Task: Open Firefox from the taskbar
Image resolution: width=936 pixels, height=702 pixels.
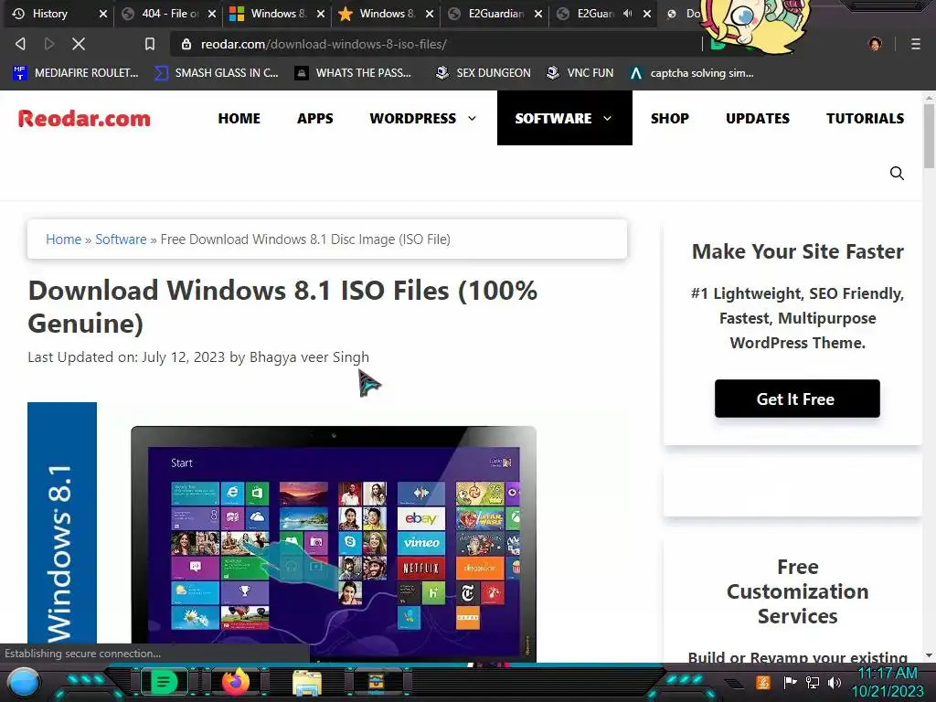Action: pyautogui.click(x=236, y=682)
